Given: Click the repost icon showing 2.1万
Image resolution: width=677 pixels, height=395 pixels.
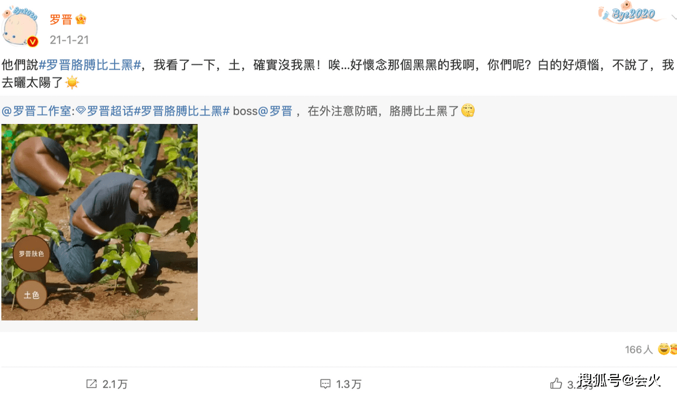Looking at the screenshot, I should point(91,384).
